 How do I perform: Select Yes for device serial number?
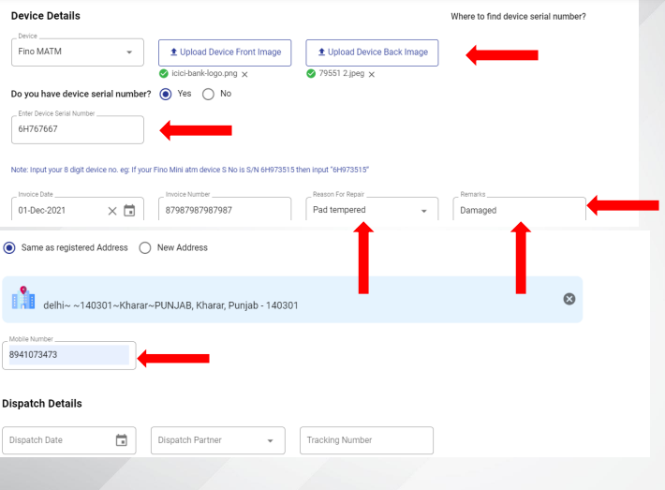click(166, 95)
